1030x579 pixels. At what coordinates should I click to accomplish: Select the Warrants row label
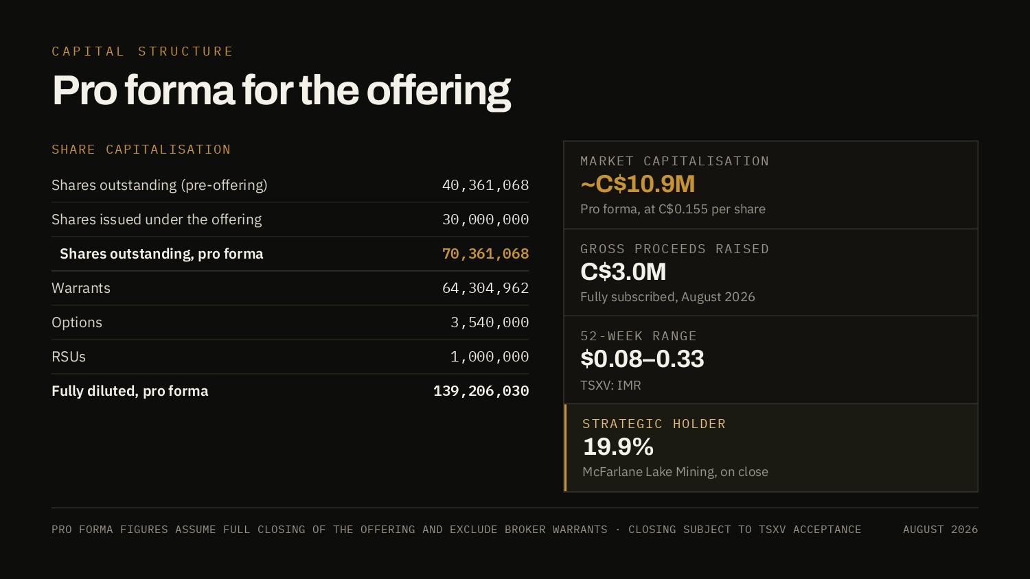coord(81,288)
